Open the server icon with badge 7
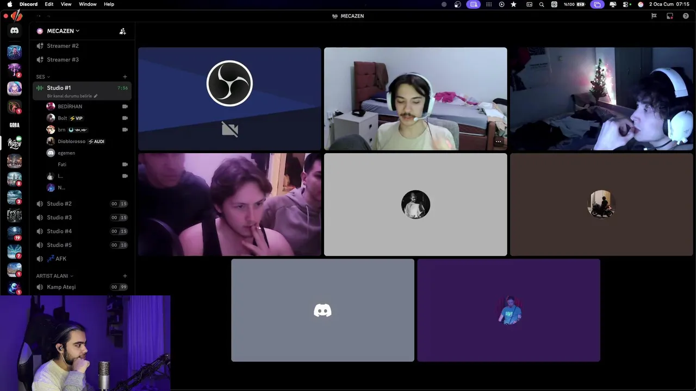 [14, 252]
